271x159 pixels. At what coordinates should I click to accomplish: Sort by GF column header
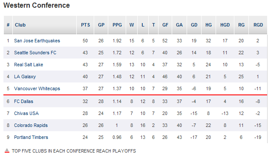165,25
